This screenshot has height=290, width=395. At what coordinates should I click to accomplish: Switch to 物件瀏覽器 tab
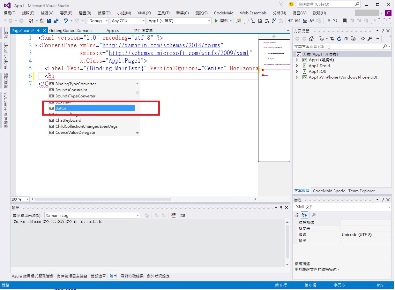point(143,30)
